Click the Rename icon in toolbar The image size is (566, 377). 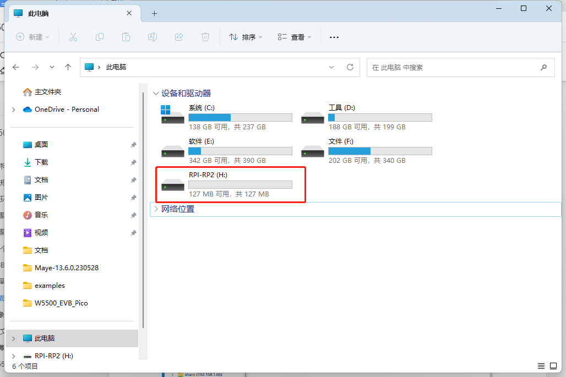coord(153,37)
